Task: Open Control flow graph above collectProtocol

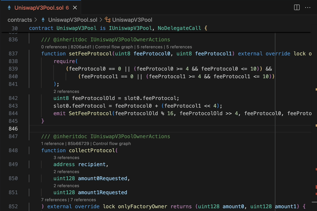Action: (112, 144)
